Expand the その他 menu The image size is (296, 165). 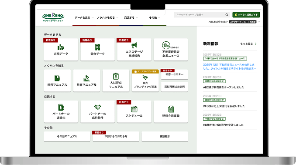point(155,18)
